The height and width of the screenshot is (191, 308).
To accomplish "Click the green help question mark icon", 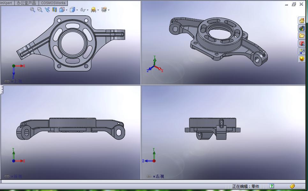I will coord(272,186).
